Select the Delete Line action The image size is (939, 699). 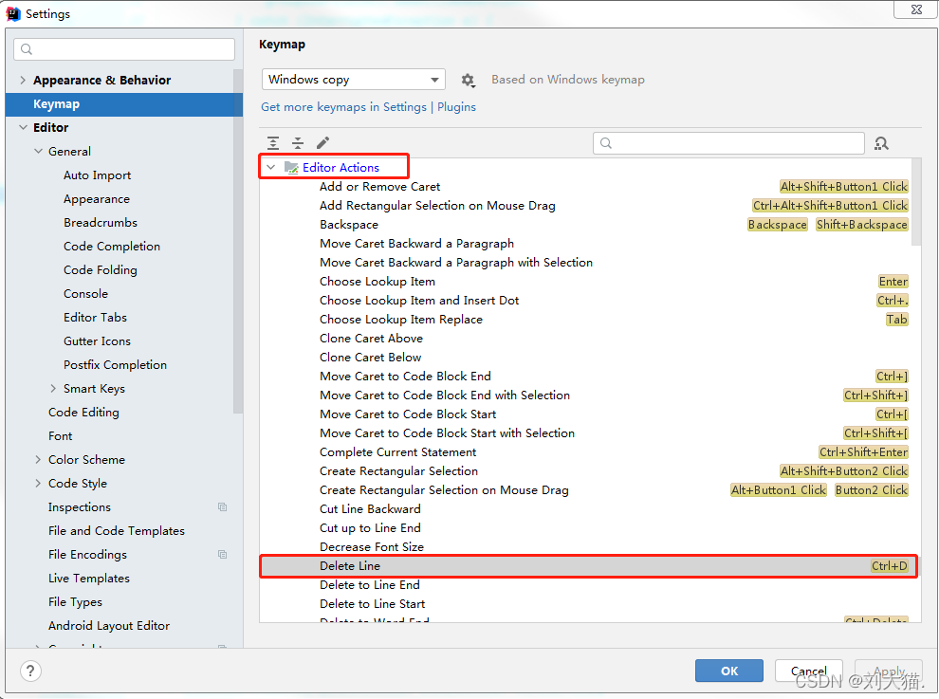(x=589, y=566)
